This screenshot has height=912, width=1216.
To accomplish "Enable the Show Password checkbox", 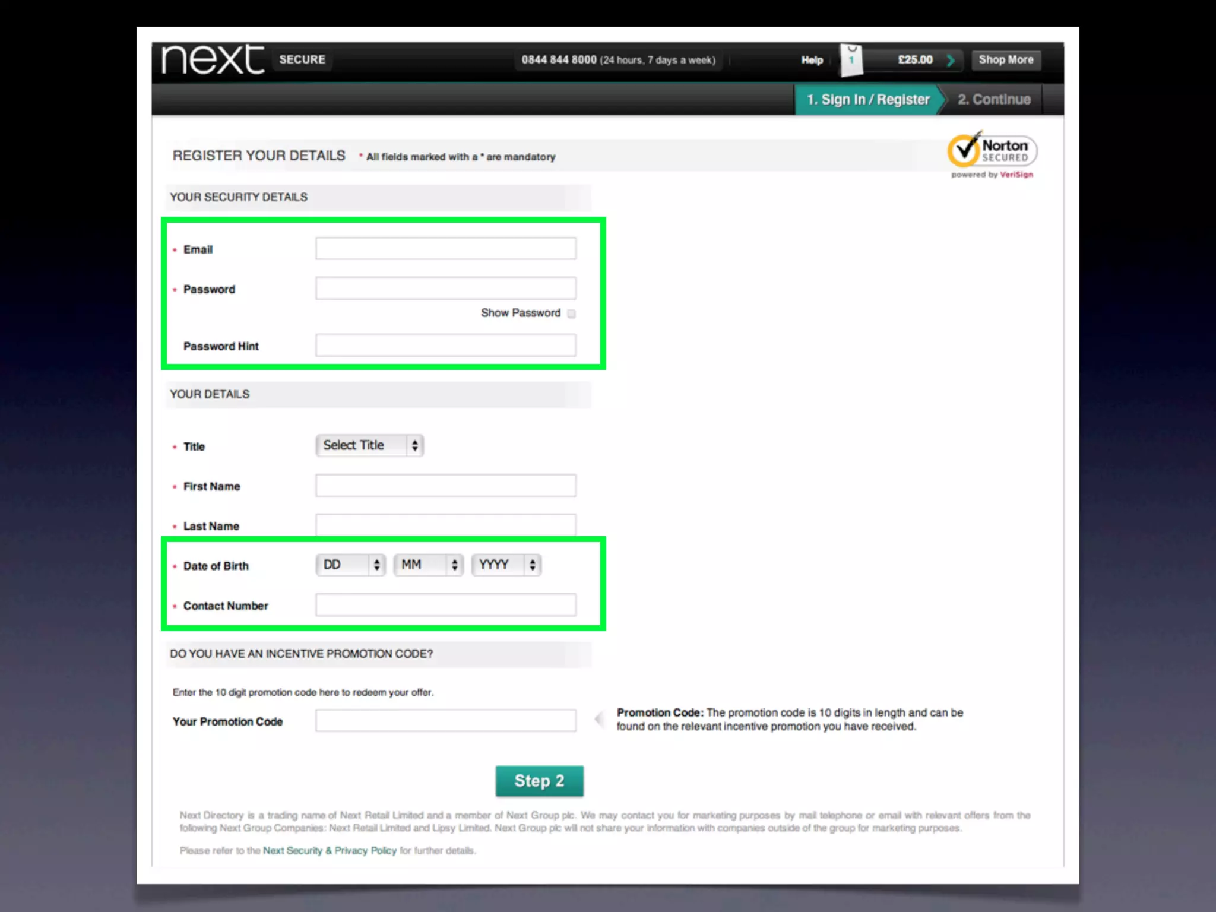I will pos(571,313).
